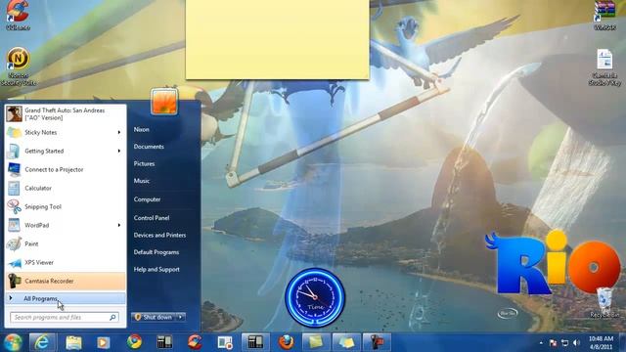Show All Programs list
The height and width of the screenshot is (352, 626).
(x=66, y=298)
